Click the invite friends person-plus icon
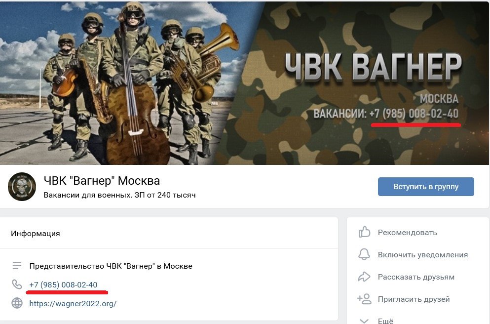This screenshot has height=324, width=490. point(364,299)
